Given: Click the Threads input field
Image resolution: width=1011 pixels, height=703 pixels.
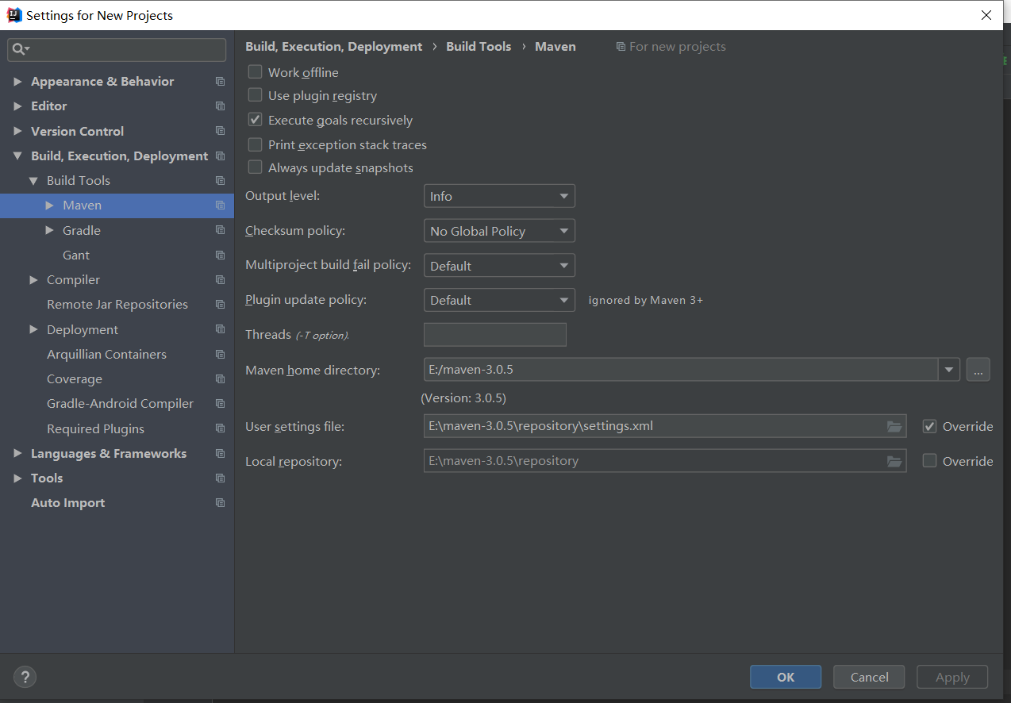Looking at the screenshot, I should 495,335.
